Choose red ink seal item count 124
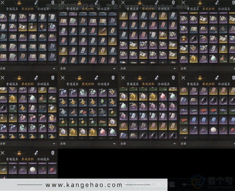Image resolution: width=235 pixels, height=191 pixels. [83, 112]
